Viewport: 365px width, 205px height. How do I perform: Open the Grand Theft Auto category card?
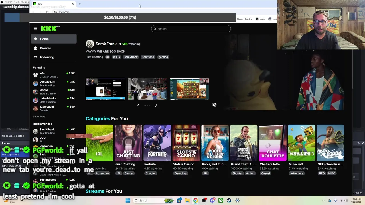(244, 143)
